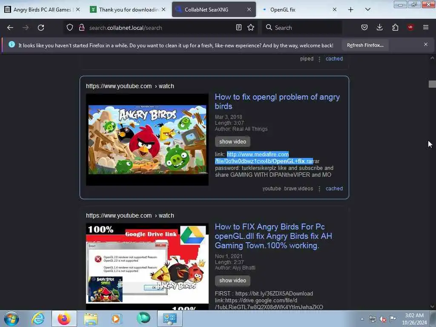Open cached link of top result

(x=334, y=59)
